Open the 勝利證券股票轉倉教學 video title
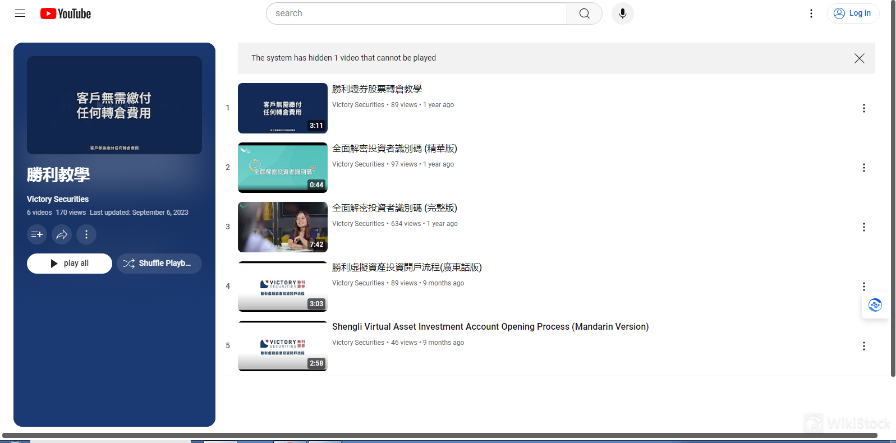 pyautogui.click(x=377, y=89)
